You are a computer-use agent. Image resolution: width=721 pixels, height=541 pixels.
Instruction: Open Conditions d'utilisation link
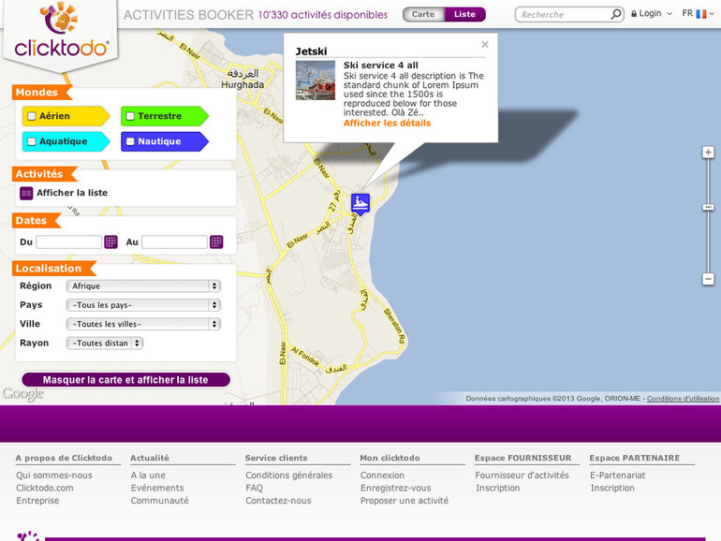point(683,399)
